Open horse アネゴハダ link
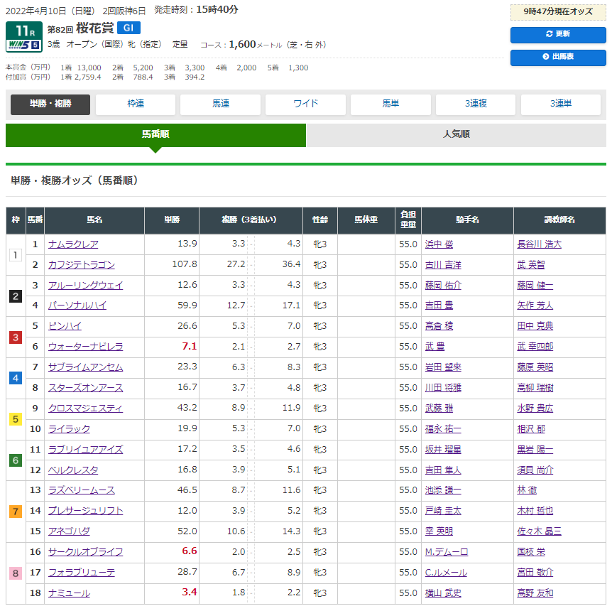 tap(69, 531)
